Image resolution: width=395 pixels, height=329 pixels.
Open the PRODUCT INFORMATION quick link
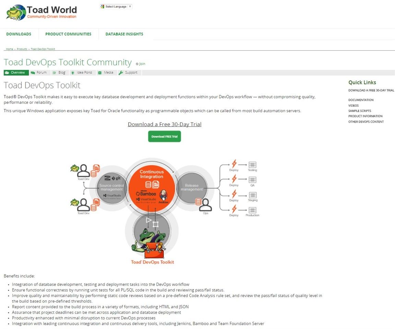coord(365,116)
